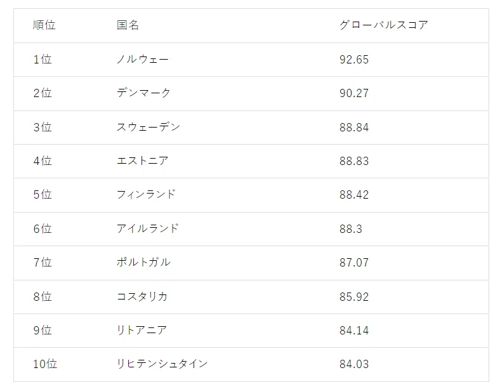The width and height of the screenshot is (500, 382).
Task: Click the 1位 rank cell
Action: coord(43,59)
